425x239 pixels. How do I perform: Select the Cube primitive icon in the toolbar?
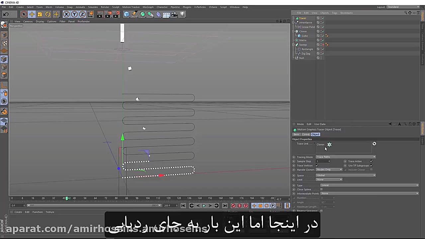coord(127,14)
